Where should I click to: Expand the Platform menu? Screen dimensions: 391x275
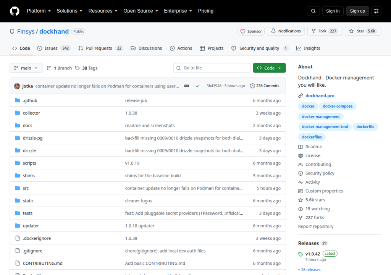[39, 11]
